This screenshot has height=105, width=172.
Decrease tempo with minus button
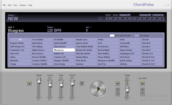(x=118, y=94)
